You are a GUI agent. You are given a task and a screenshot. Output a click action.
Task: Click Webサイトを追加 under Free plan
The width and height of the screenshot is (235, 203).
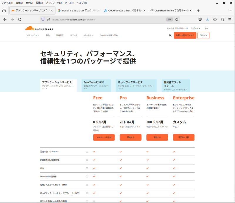pyautogui.click(x=104, y=137)
